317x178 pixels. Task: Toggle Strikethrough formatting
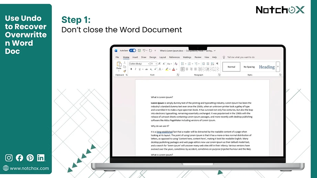[x=146, y=69]
